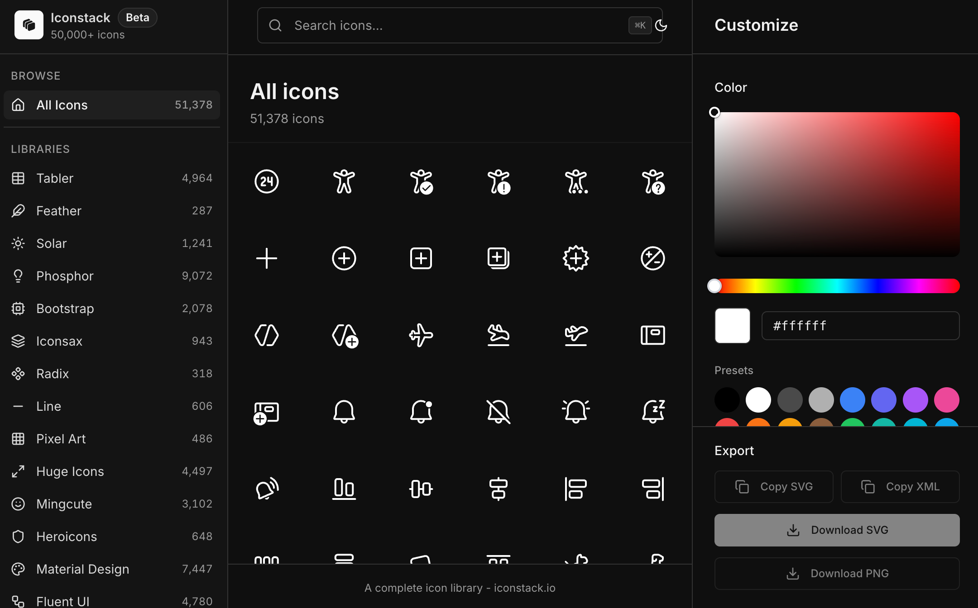Click the bell snooze Zz icon
The width and height of the screenshot is (978, 608).
coord(653,412)
